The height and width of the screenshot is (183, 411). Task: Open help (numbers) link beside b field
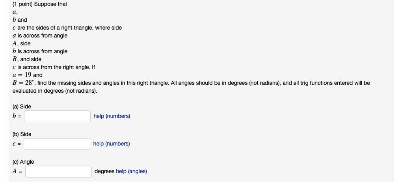pos(112,116)
